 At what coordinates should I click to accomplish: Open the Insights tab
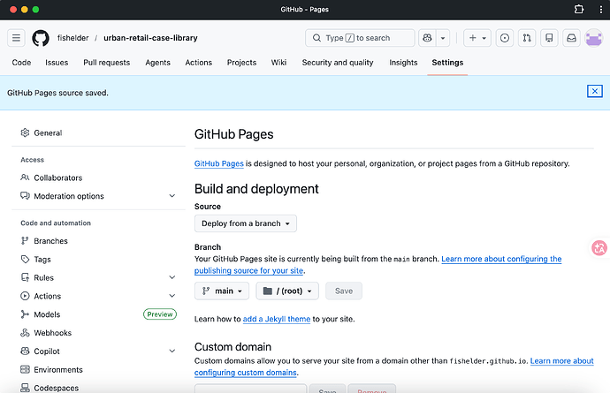[x=403, y=63]
